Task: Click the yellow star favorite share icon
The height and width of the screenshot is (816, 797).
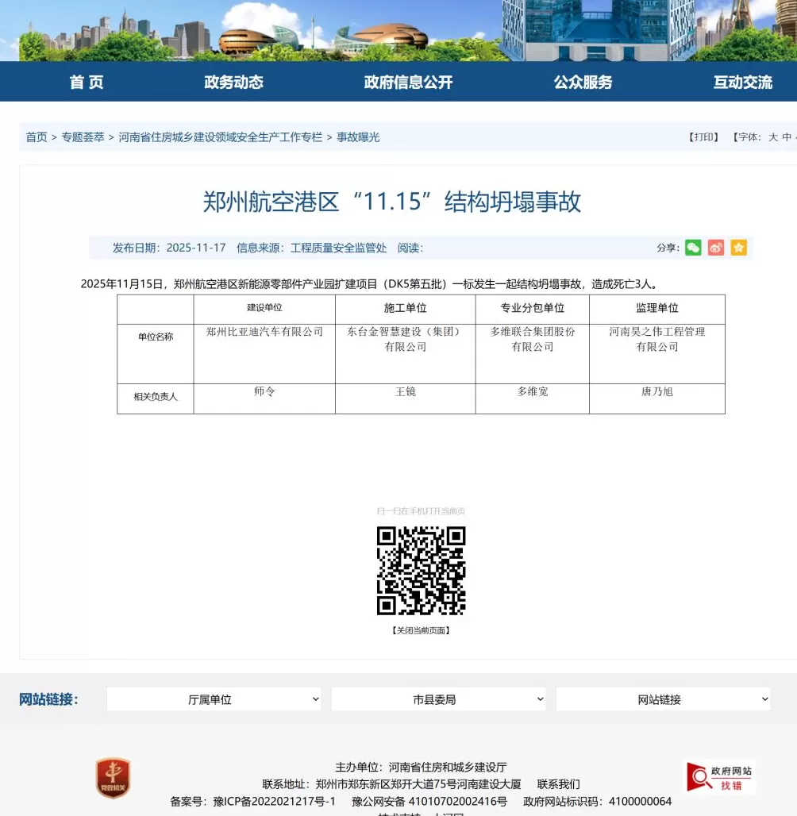Action: [738, 248]
